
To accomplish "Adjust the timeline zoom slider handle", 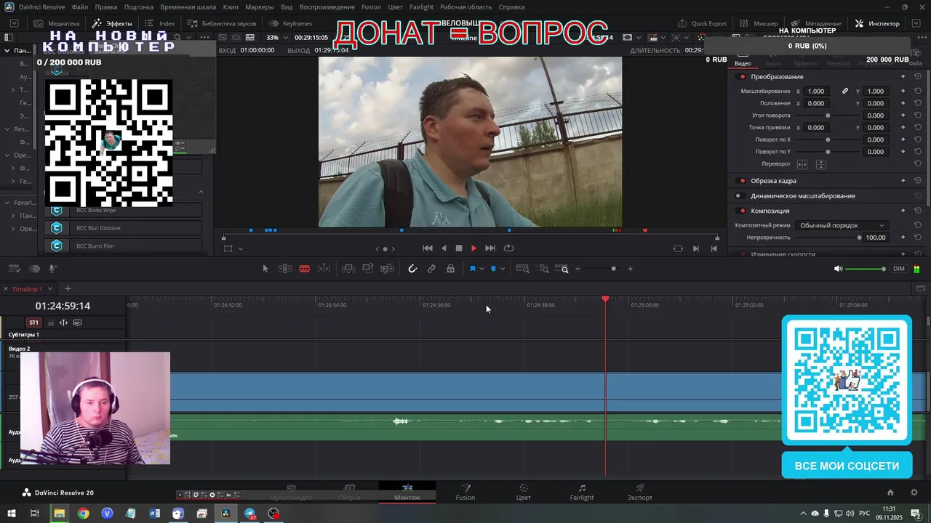I will [613, 269].
